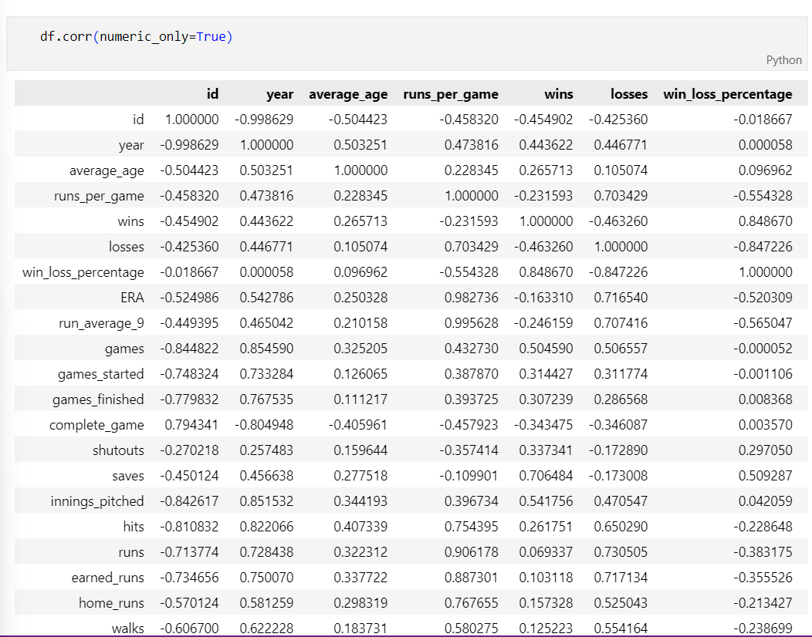Screen dimensions: 812x637
Task: Click the value -0.001106 in the games_started row
Action: pyautogui.click(x=763, y=373)
